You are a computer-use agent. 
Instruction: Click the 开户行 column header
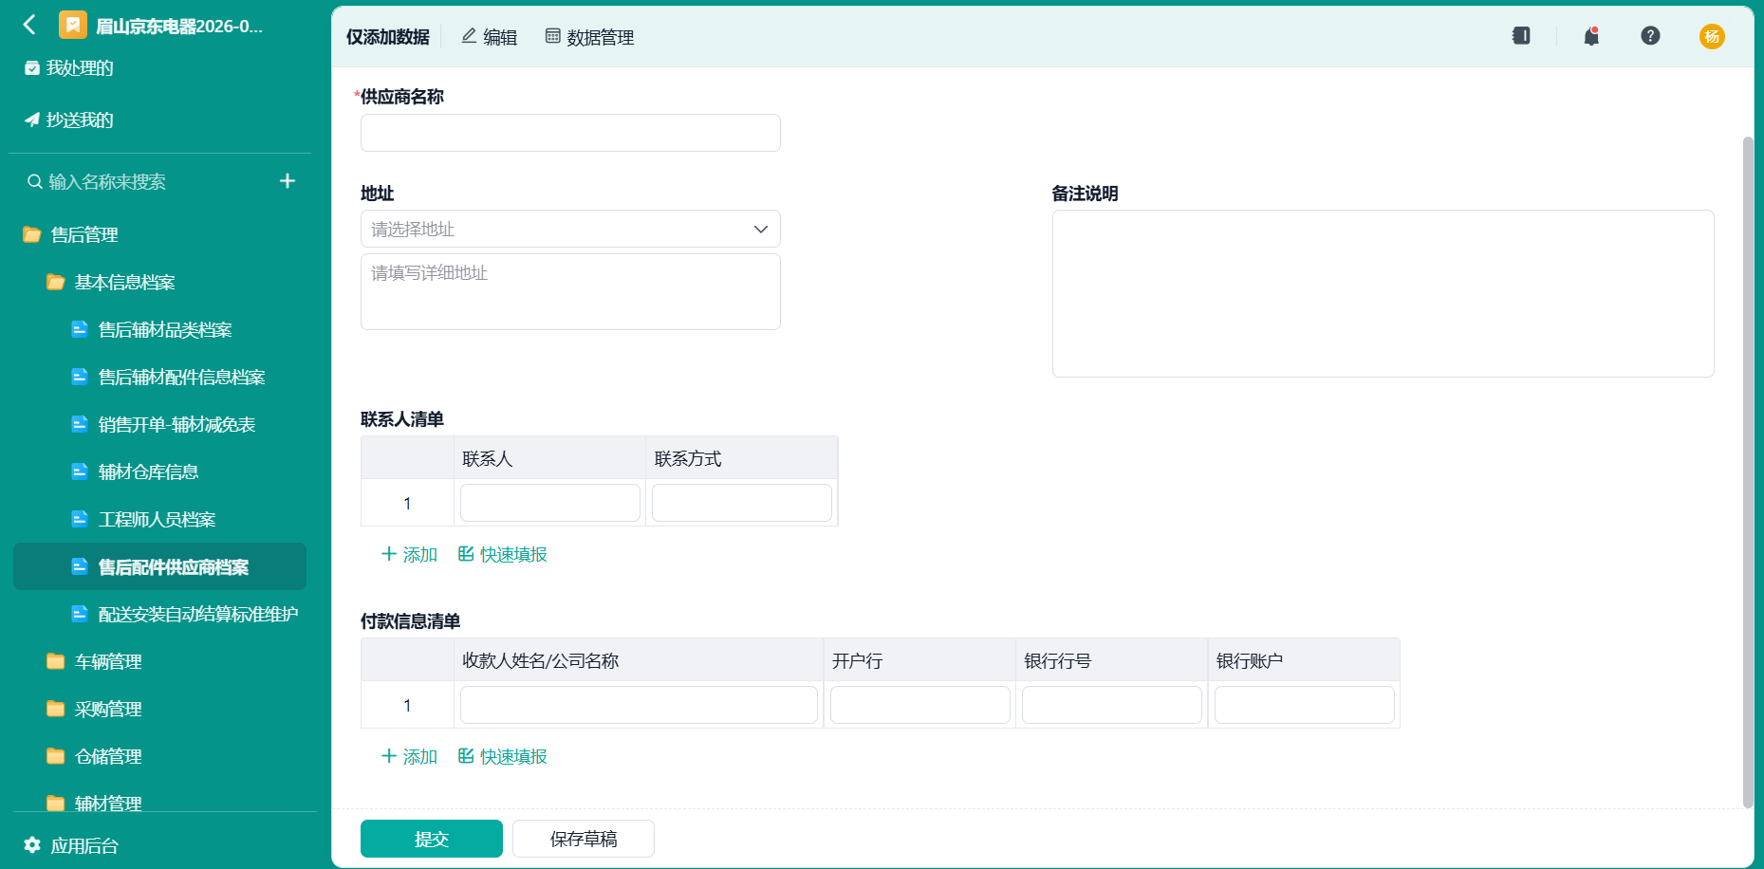tap(919, 660)
